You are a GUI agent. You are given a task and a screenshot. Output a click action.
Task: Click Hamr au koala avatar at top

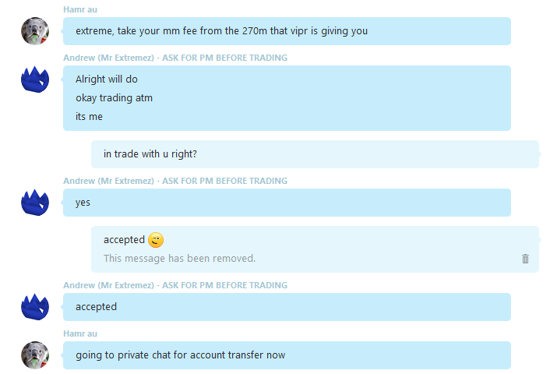(x=35, y=31)
